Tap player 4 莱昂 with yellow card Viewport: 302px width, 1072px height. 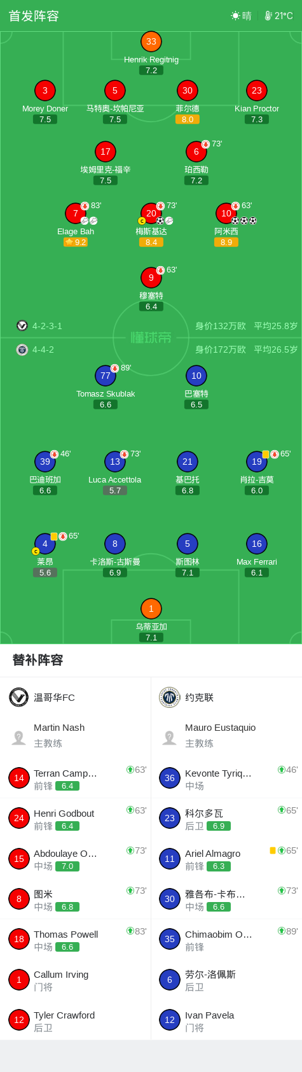45,544
